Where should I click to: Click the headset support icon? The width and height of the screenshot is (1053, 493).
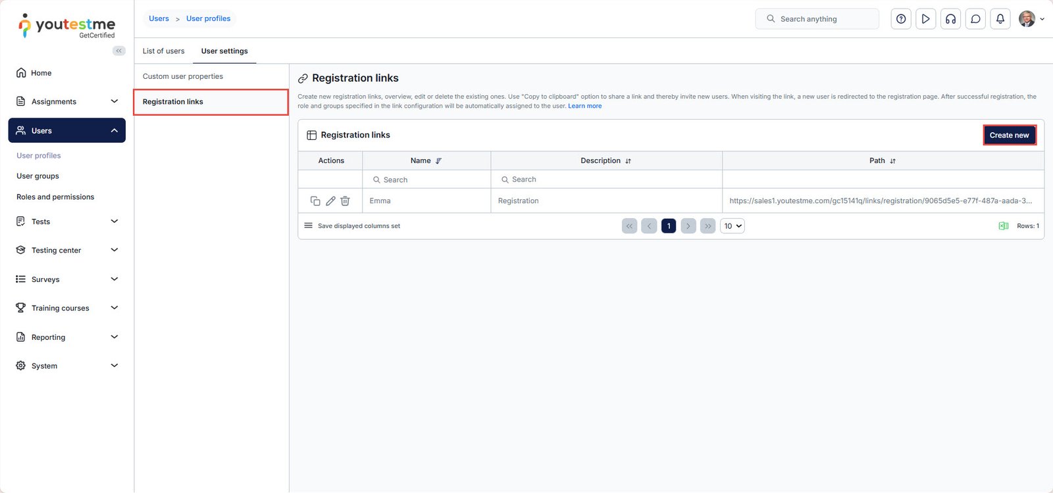tap(950, 19)
